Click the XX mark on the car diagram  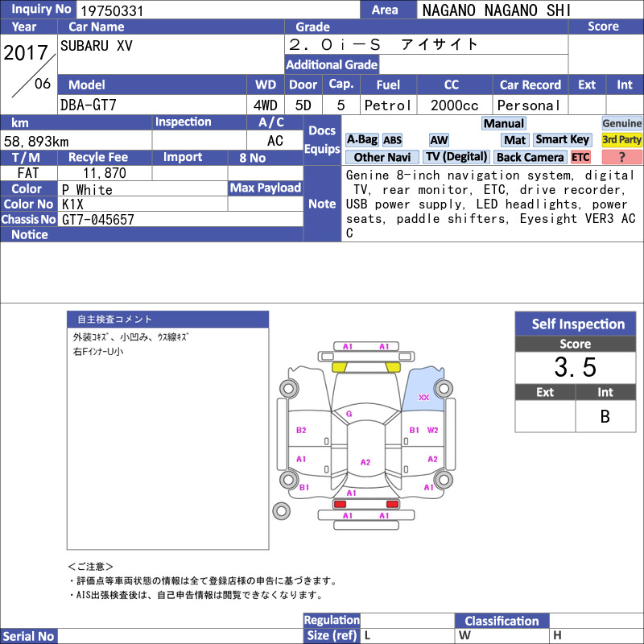tap(423, 397)
